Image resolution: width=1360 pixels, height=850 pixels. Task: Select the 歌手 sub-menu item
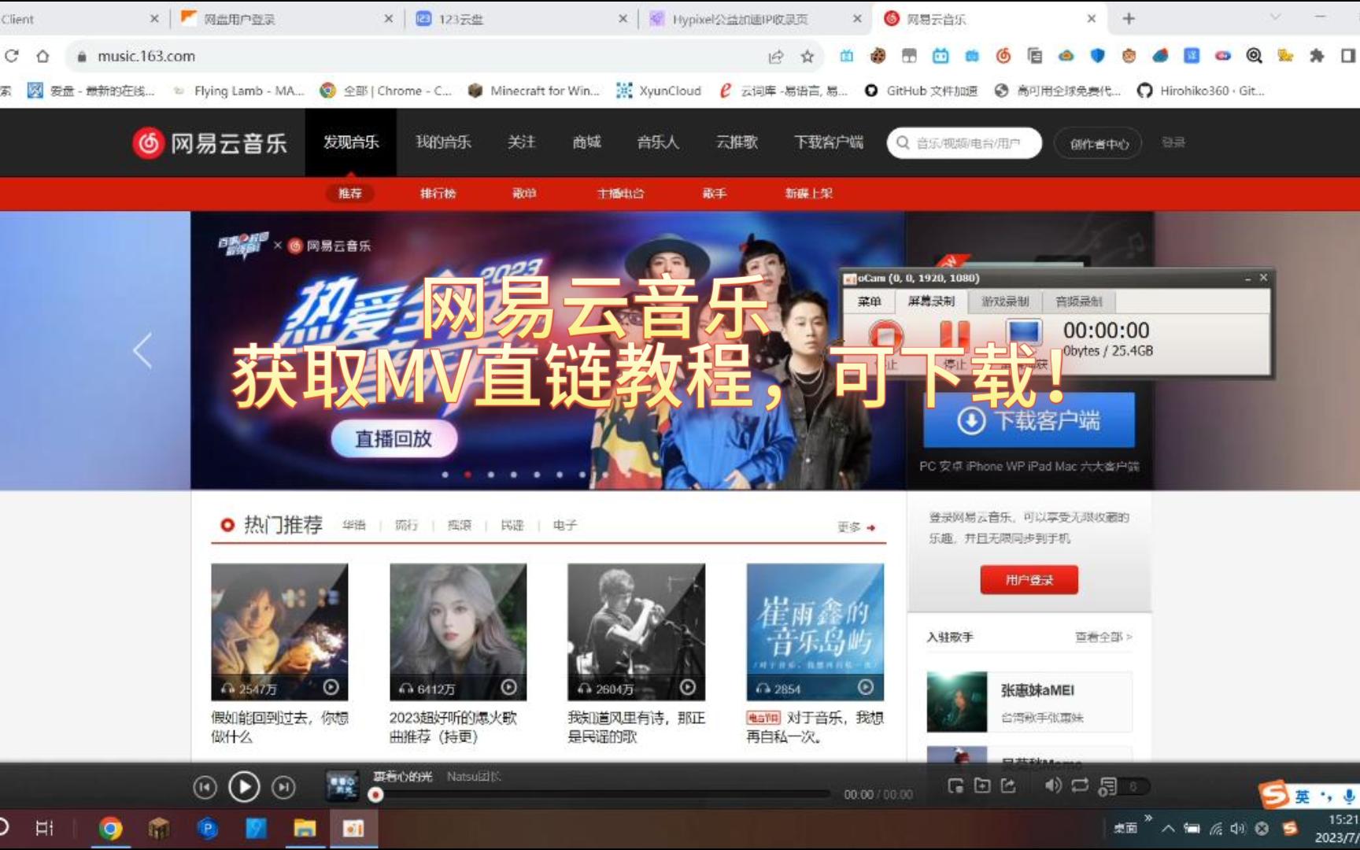pos(715,194)
